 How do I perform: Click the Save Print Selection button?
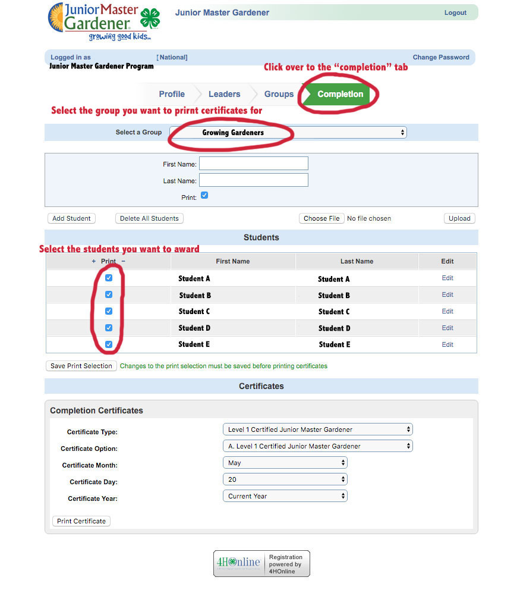[x=81, y=366]
